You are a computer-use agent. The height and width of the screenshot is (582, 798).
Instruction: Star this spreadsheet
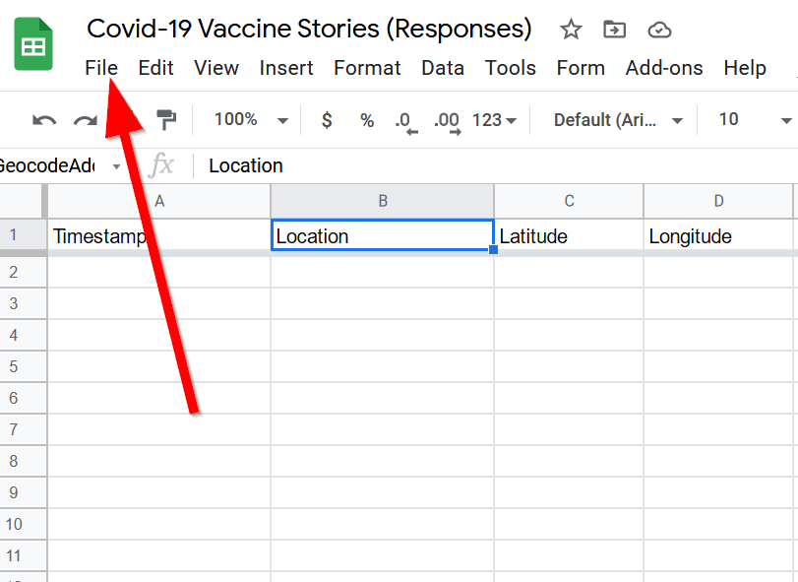click(571, 30)
